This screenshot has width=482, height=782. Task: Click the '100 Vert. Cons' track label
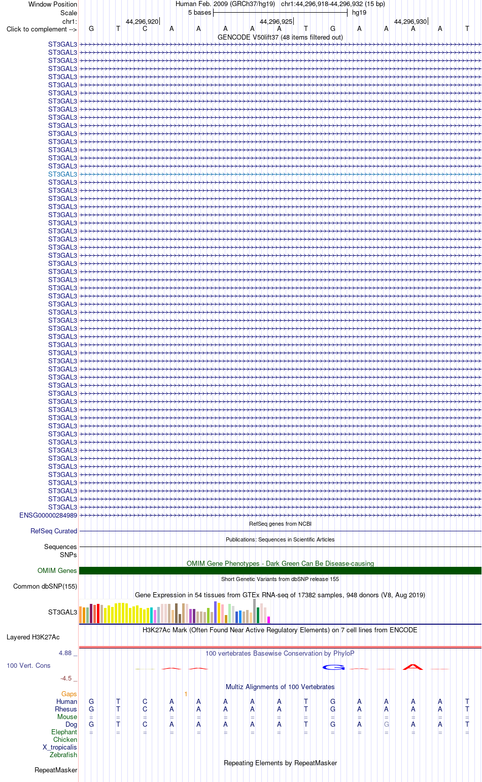(x=28, y=665)
